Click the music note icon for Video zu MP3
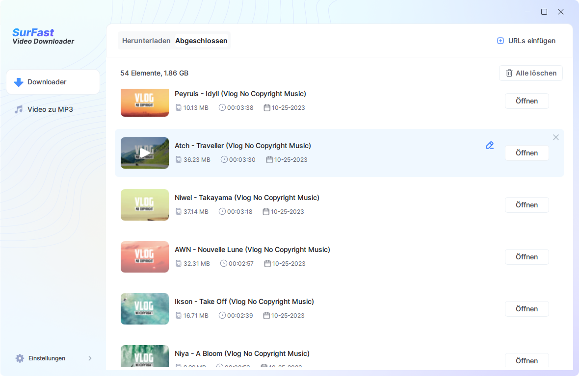The width and height of the screenshot is (579, 376). click(19, 109)
